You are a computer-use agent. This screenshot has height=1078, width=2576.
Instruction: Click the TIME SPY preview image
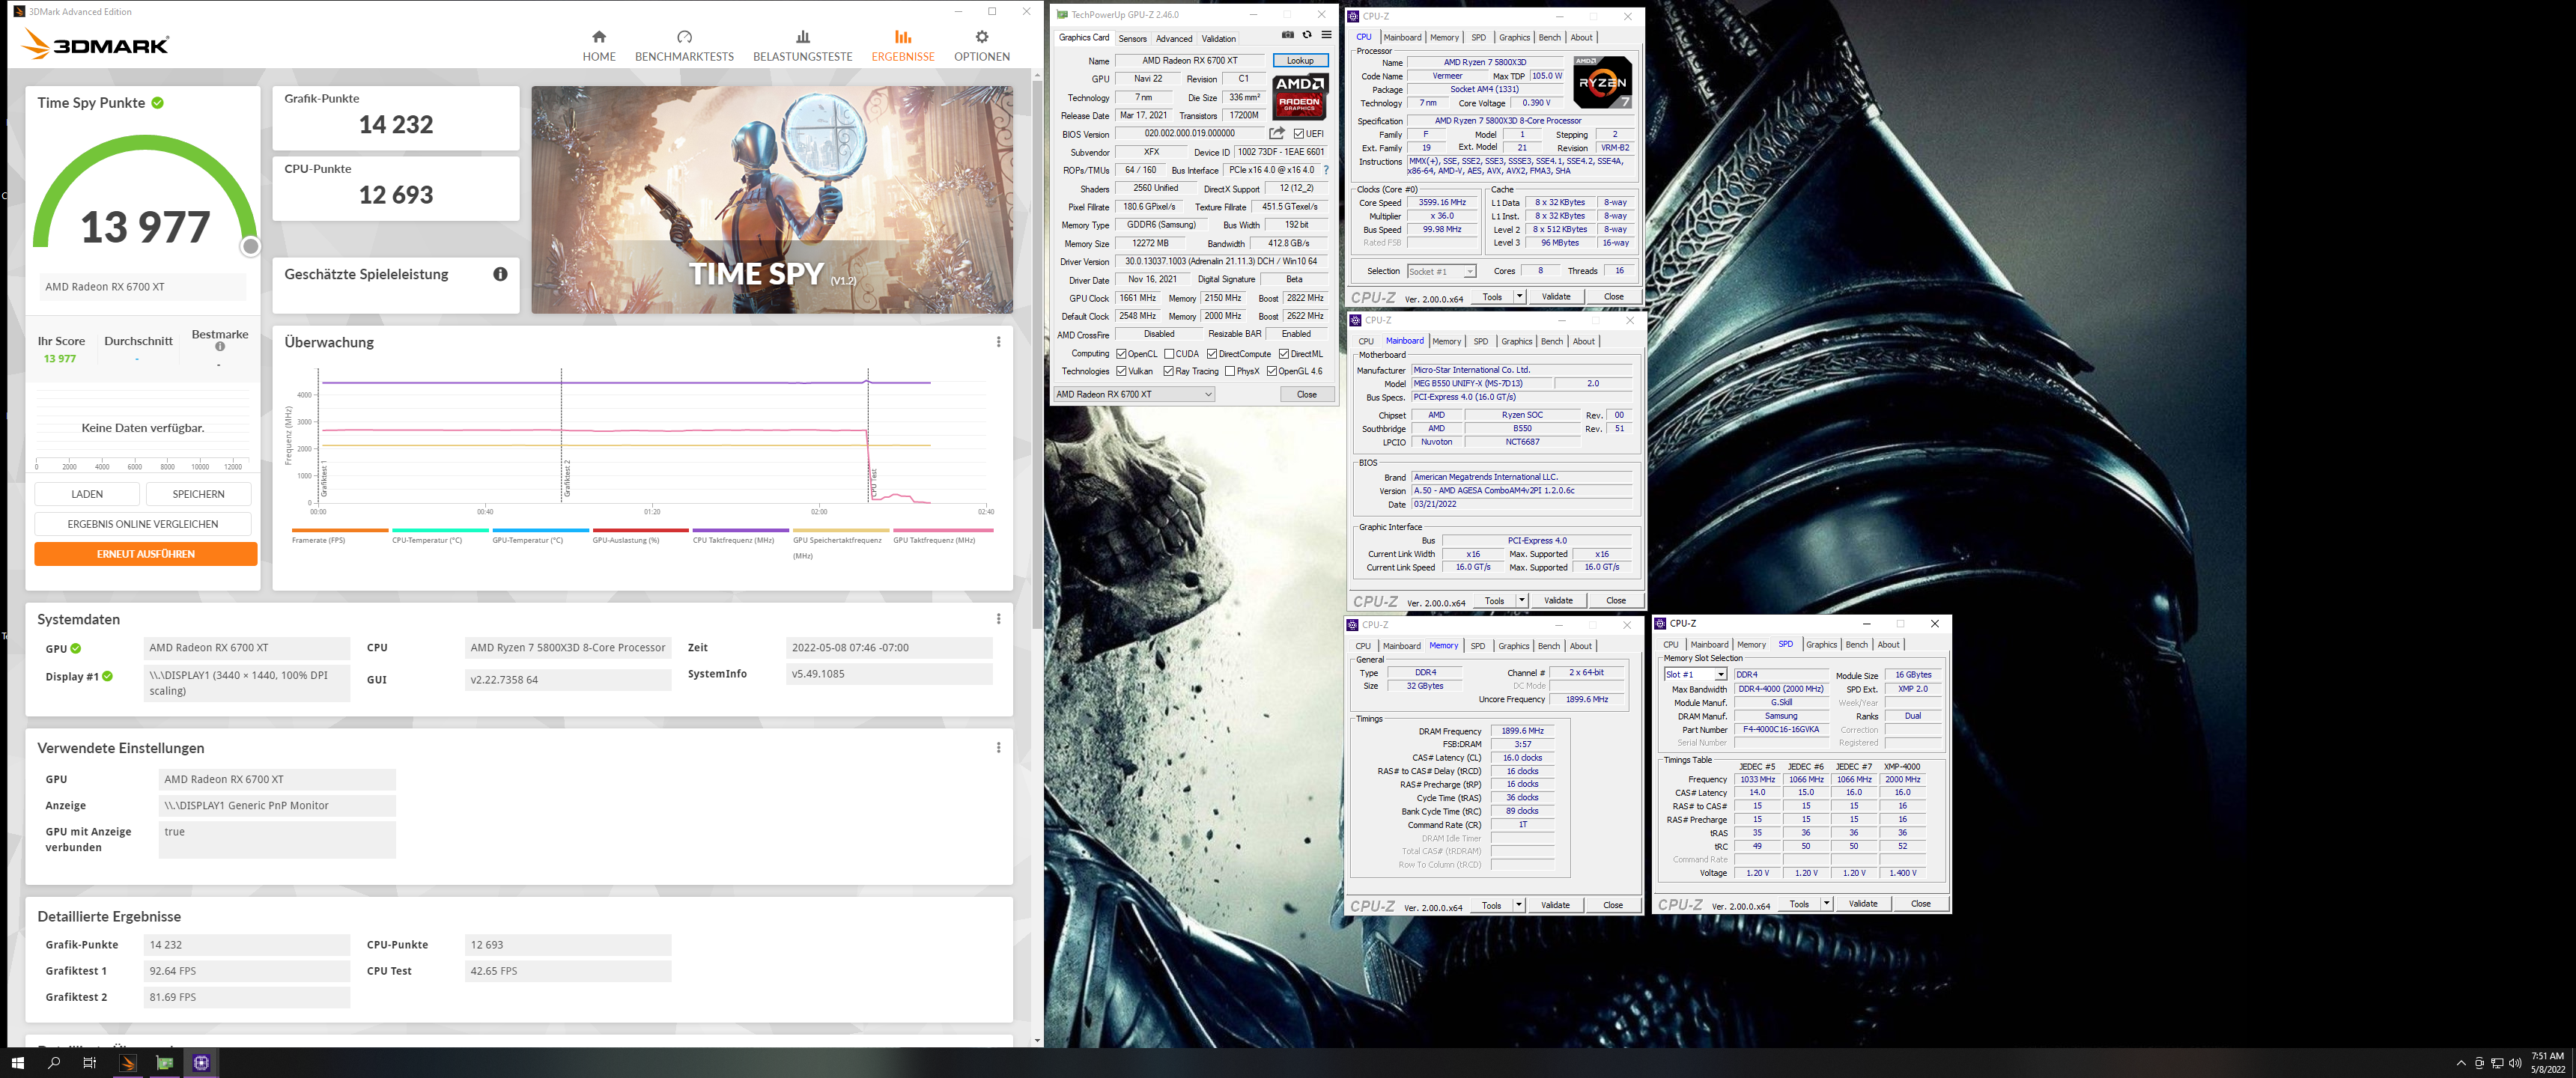771,200
